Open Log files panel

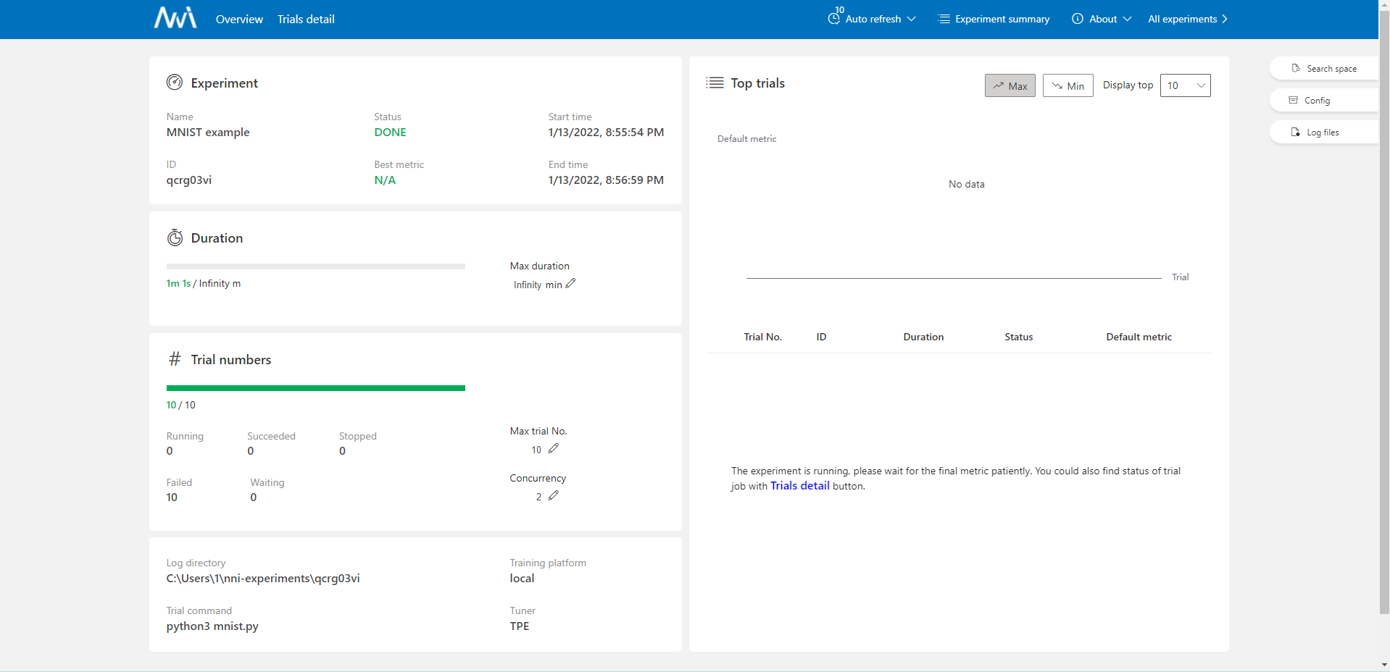pos(1324,133)
